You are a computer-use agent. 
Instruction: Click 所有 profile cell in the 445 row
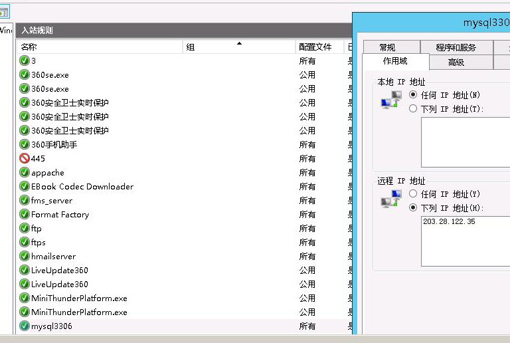coord(307,158)
